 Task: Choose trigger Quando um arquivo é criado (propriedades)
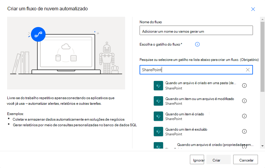tap(215, 145)
